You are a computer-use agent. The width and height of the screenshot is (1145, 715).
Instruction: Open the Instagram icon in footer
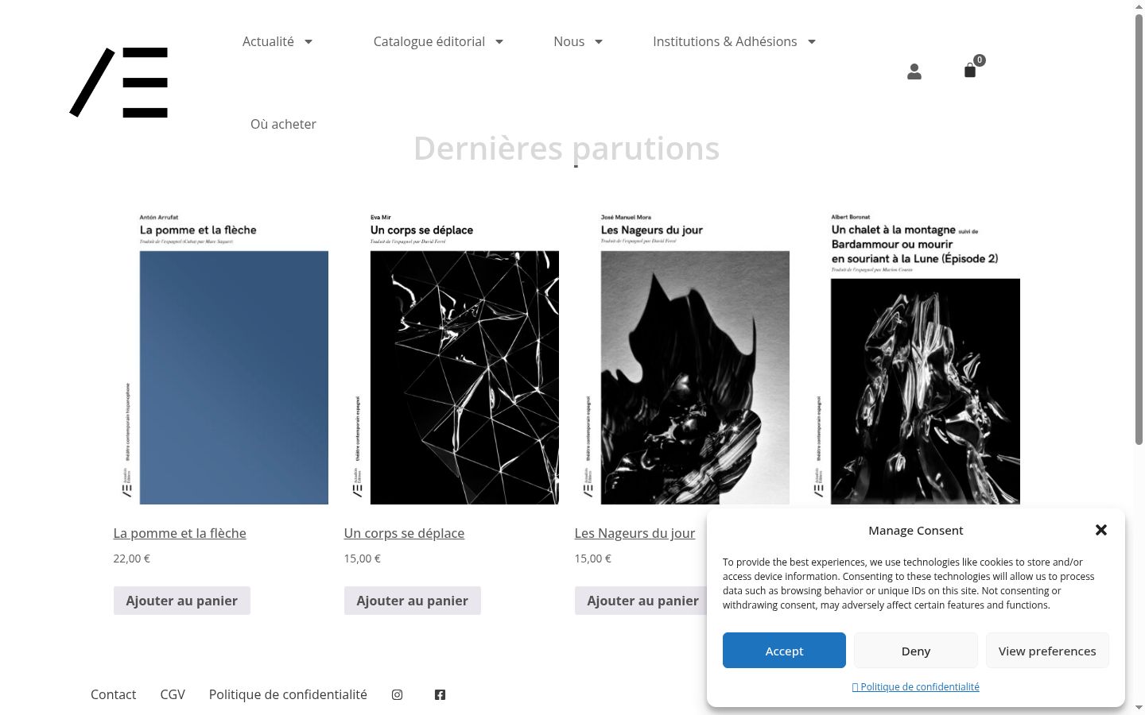coord(398,694)
